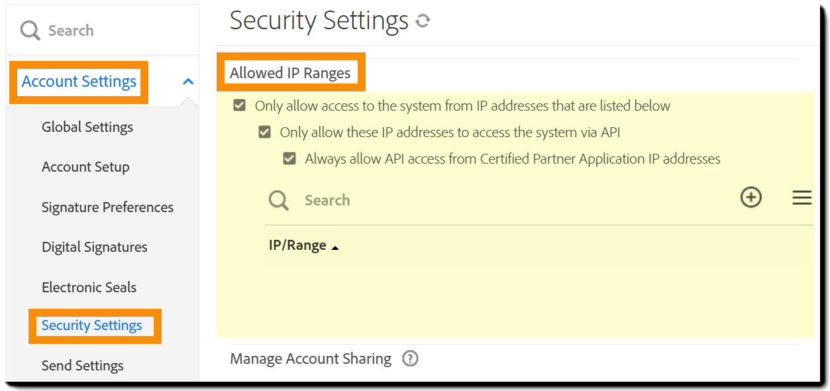
Task: Go to Account Setup
Action: [85, 167]
